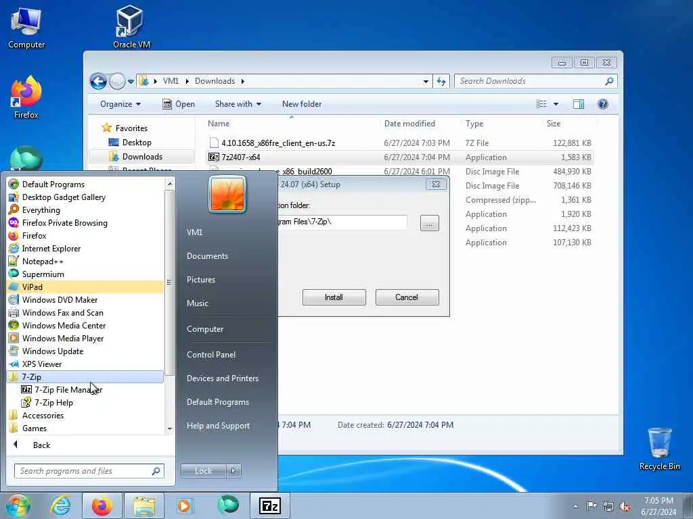Click the Search Downloads input field
The image size is (693, 519).
(x=531, y=81)
